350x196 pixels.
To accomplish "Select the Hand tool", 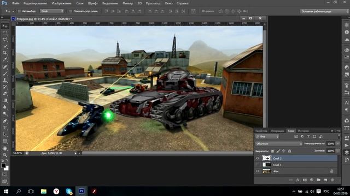I will coord(5,149).
